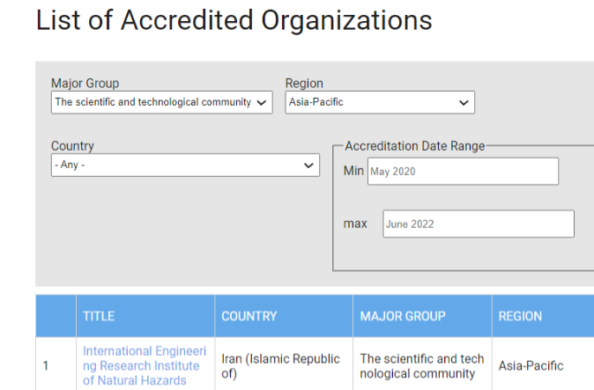Click the List of Accredited Organizations heading
The width and height of the screenshot is (594, 390).
[x=234, y=20]
